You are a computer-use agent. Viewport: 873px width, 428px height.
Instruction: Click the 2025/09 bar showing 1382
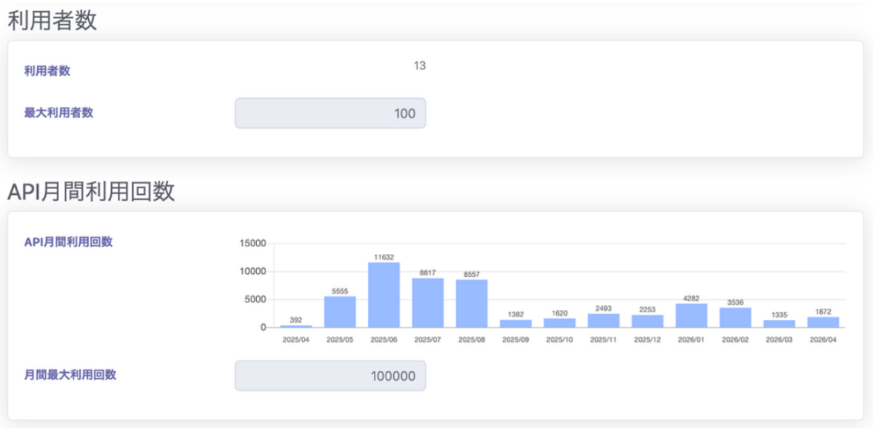tap(516, 323)
